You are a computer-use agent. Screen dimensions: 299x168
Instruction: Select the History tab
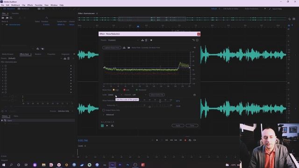click(x=5, y=116)
